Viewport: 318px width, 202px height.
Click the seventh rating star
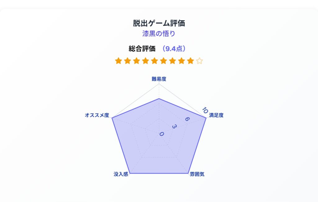[x=172, y=61]
